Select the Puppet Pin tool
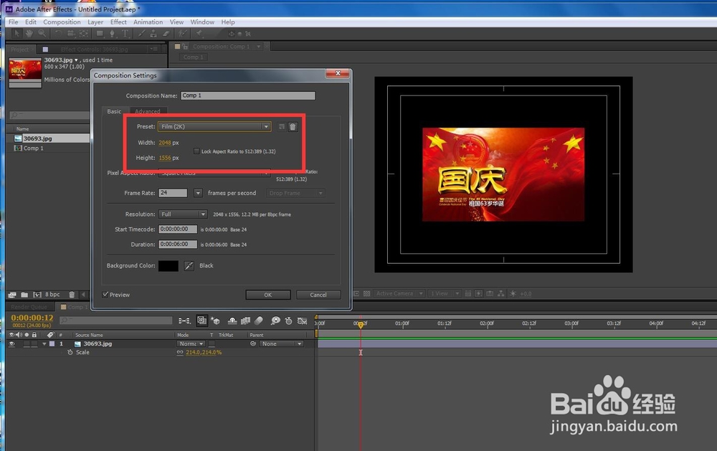The width and height of the screenshot is (717, 451). 199,34
